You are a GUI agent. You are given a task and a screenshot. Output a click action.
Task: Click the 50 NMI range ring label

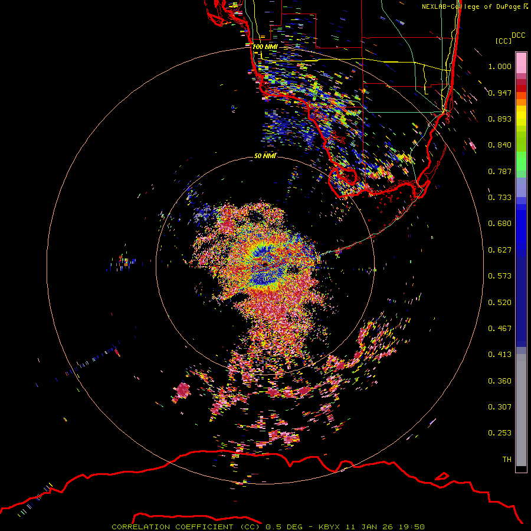click(x=265, y=156)
